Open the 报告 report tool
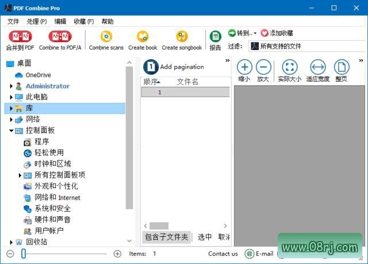 pos(215,36)
